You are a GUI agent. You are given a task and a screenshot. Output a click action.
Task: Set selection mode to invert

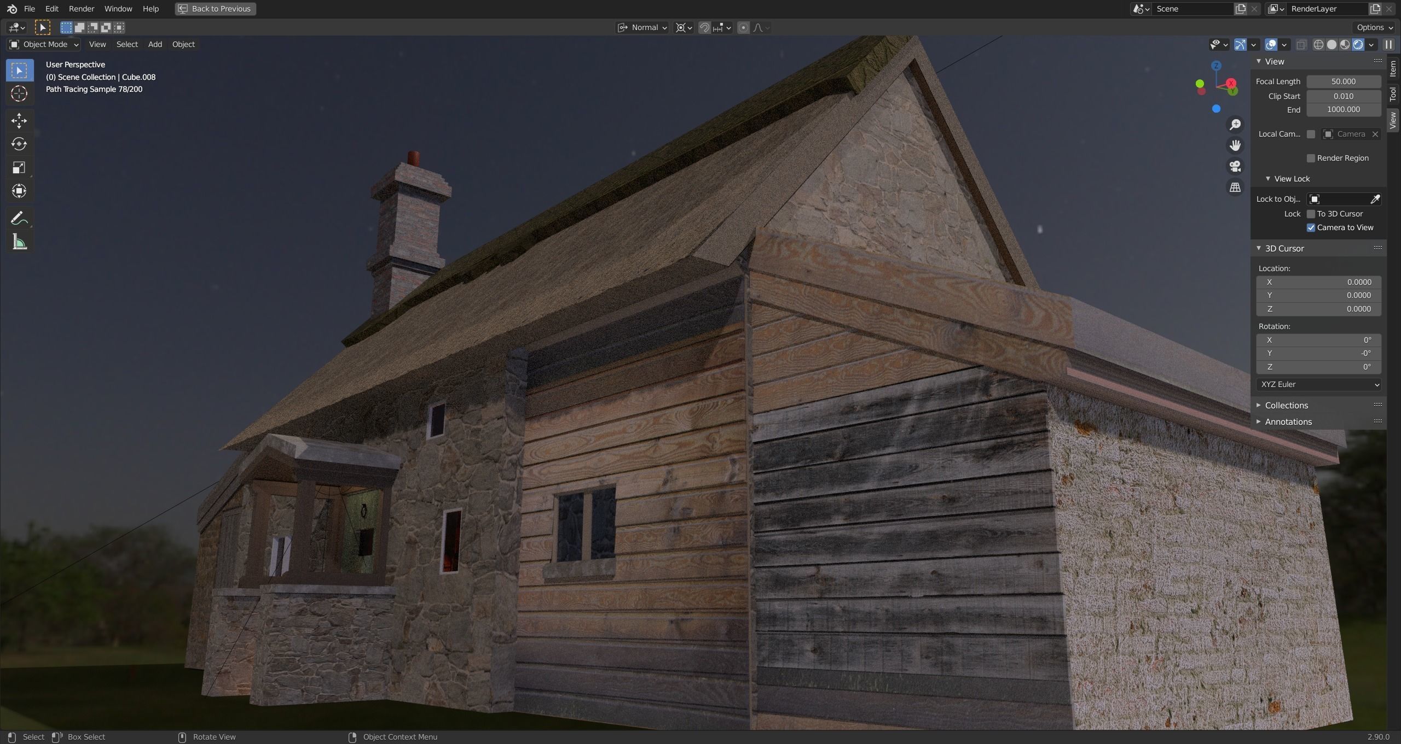tap(106, 27)
